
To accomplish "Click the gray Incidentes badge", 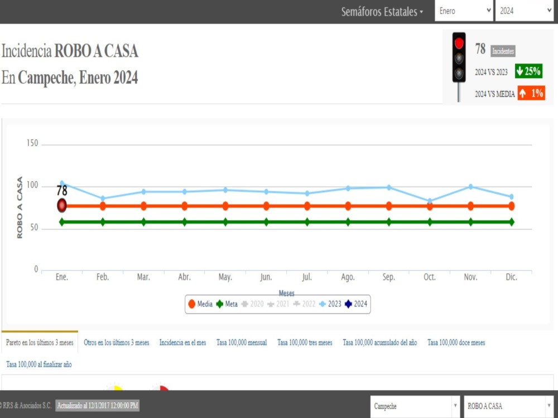I will (503, 51).
